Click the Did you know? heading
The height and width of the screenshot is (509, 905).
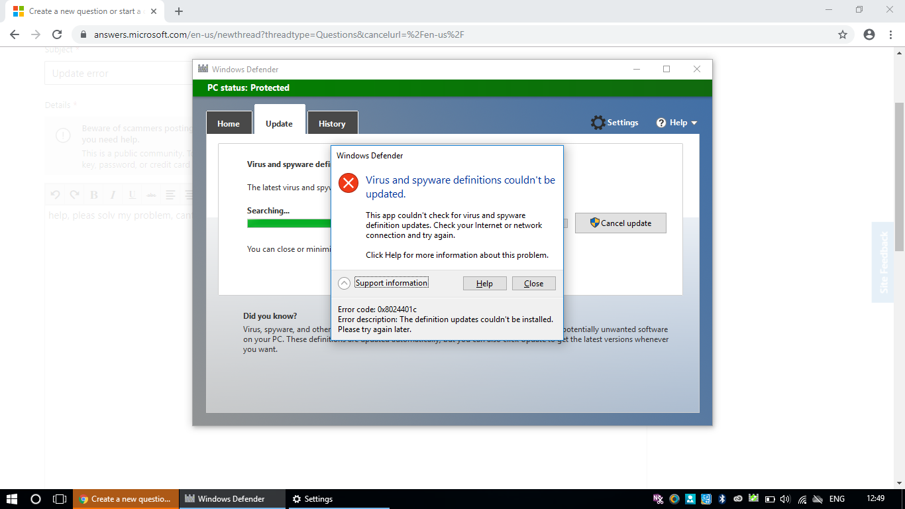coord(270,316)
